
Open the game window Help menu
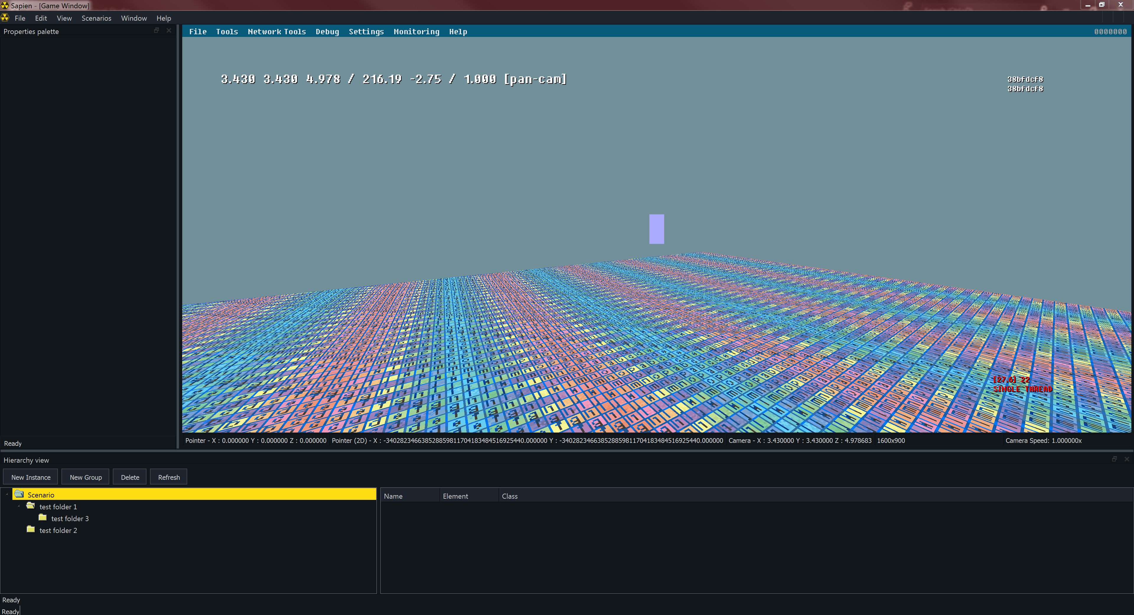point(458,32)
